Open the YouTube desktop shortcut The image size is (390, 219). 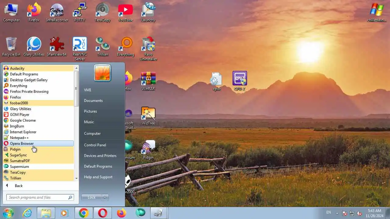point(126,13)
